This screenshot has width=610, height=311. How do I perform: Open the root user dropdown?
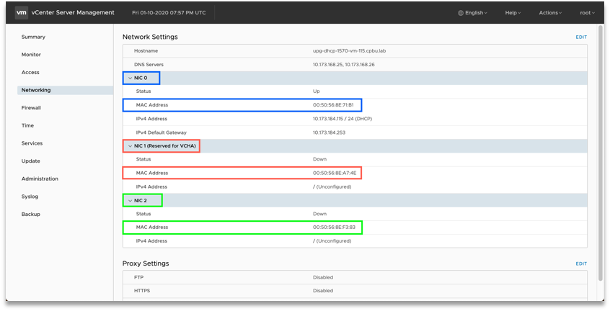click(x=587, y=13)
